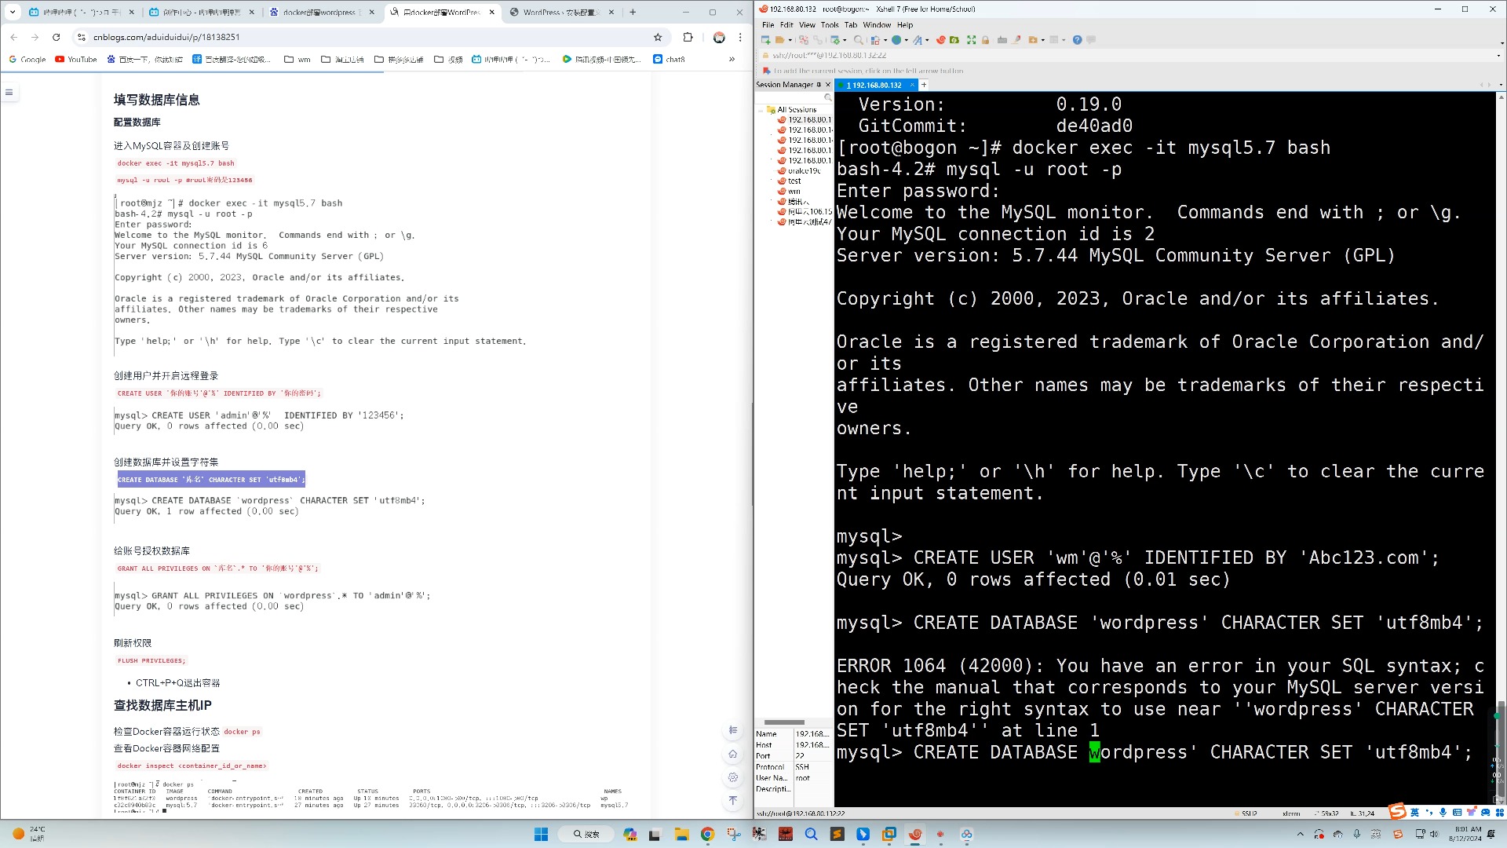1507x848 pixels.
Task: Show hidden system tray icons
Action: 1300,834
